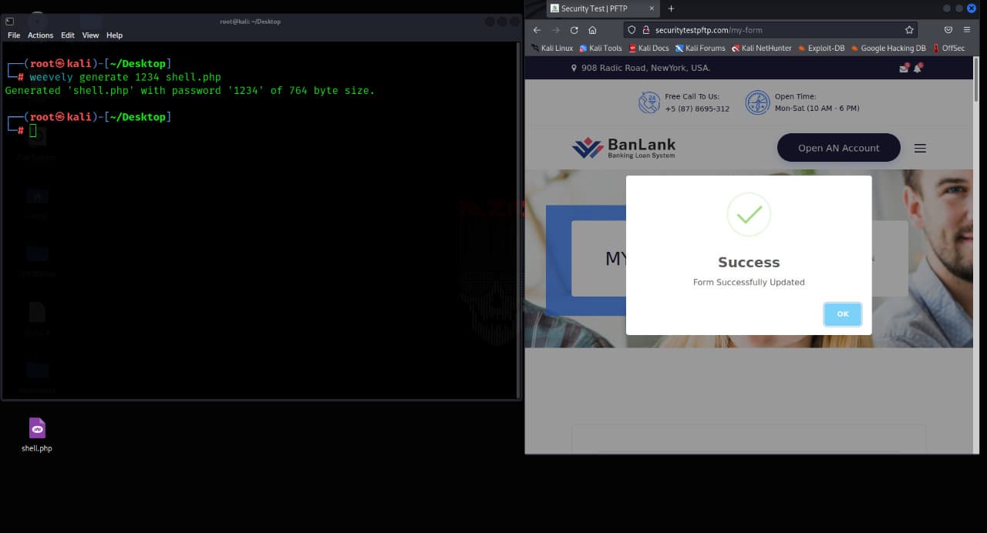987x533 pixels.
Task: Click the browser back arrow
Action: point(537,30)
